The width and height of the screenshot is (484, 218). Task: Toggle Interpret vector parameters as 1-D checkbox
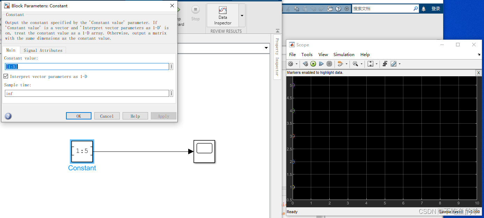[6, 76]
